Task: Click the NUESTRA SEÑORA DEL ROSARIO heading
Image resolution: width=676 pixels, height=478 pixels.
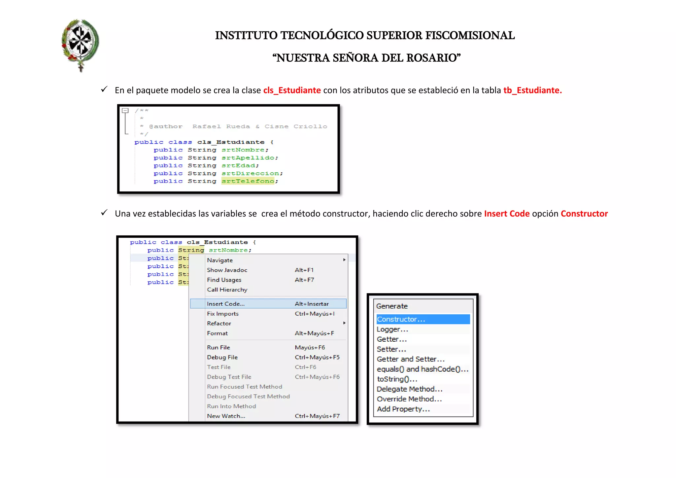Action: (366, 58)
